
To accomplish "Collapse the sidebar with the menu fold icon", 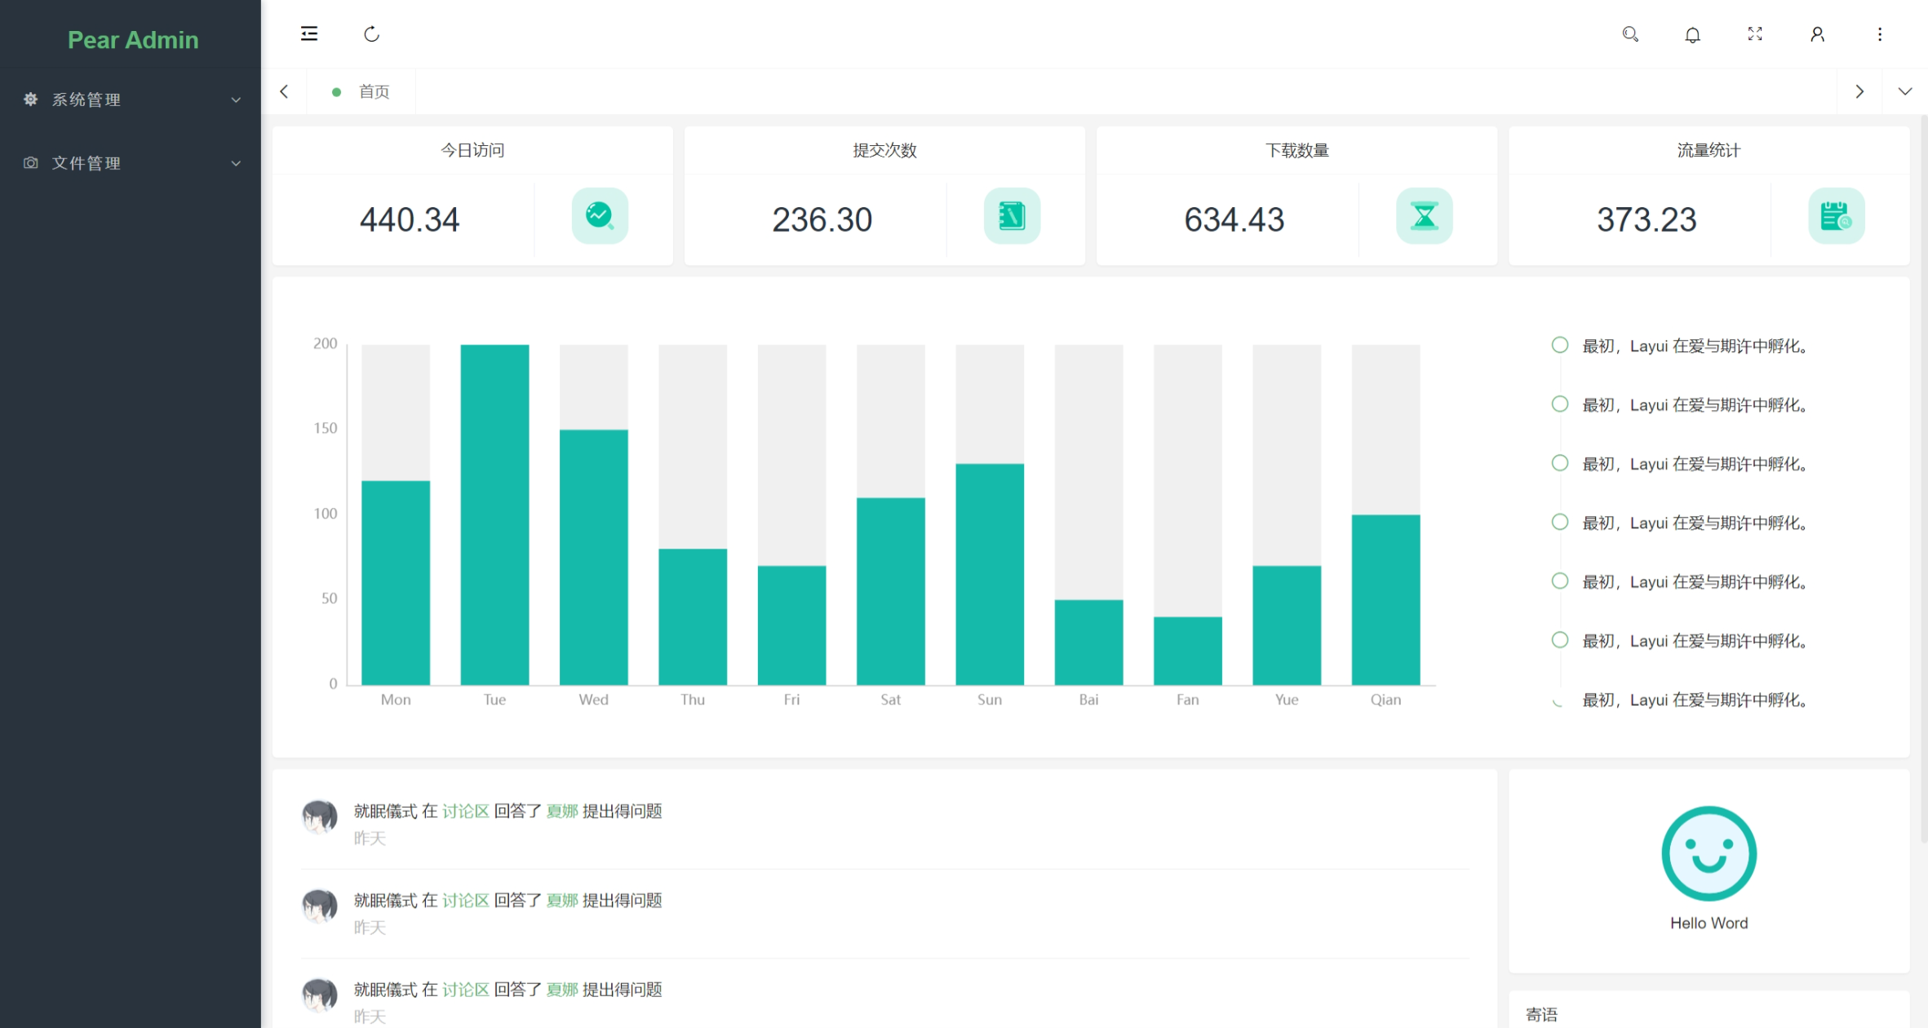I will point(309,34).
